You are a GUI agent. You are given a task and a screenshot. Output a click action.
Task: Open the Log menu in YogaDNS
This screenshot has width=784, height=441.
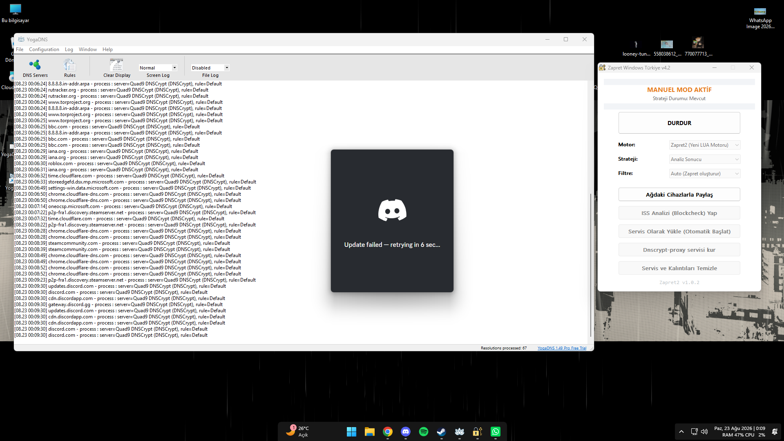click(69, 49)
